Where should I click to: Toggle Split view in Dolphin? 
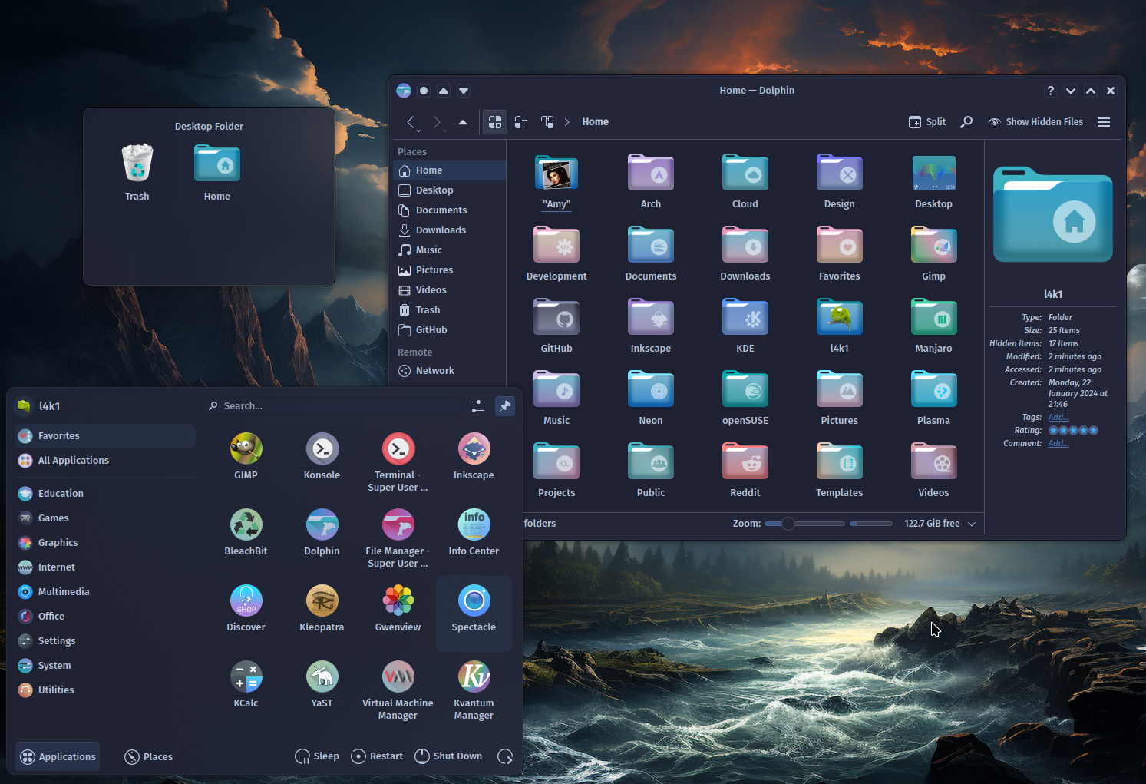[x=927, y=122]
